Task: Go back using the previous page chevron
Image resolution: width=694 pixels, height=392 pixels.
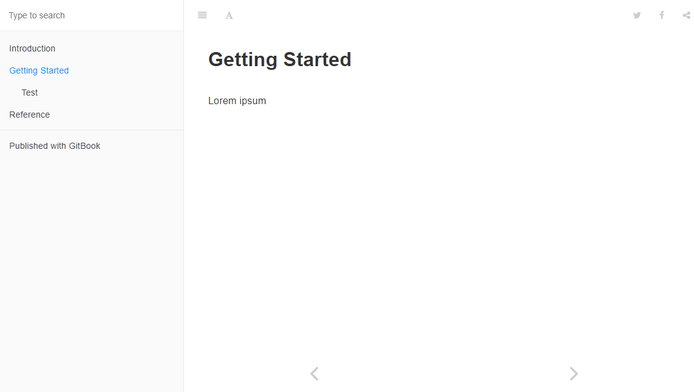Action: tap(314, 373)
